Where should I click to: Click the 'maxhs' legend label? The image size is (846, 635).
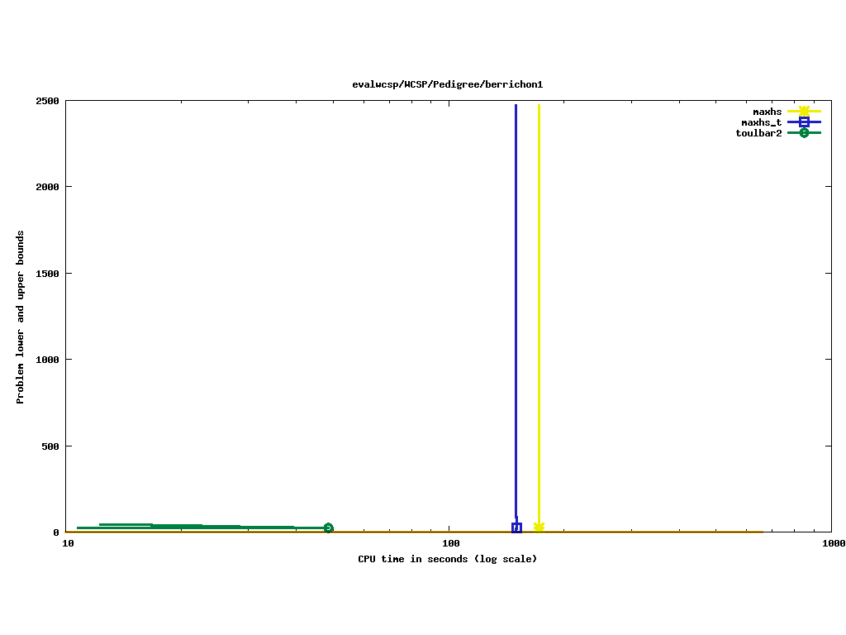(x=767, y=112)
